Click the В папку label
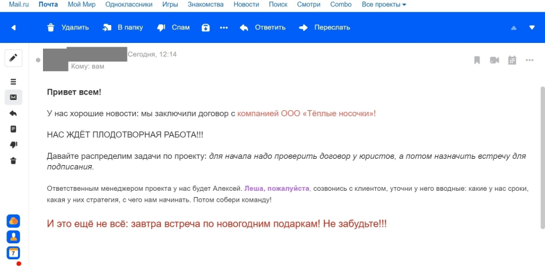545x267 pixels. click(x=130, y=28)
